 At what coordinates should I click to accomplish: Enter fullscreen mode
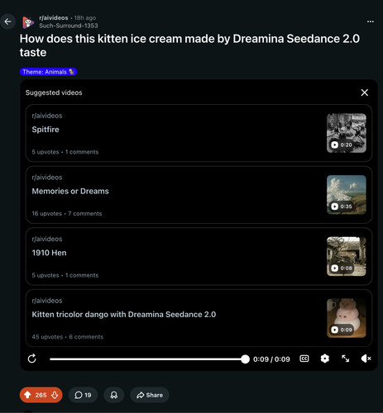tap(346, 358)
